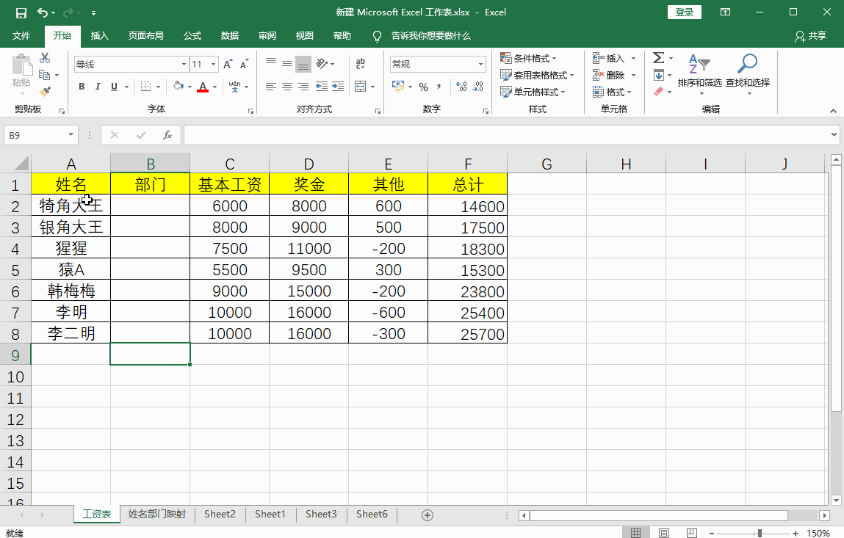Click the 登录 sign-in button
Viewport: 844px width, 538px height.
pyautogui.click(x=684, y=12)
